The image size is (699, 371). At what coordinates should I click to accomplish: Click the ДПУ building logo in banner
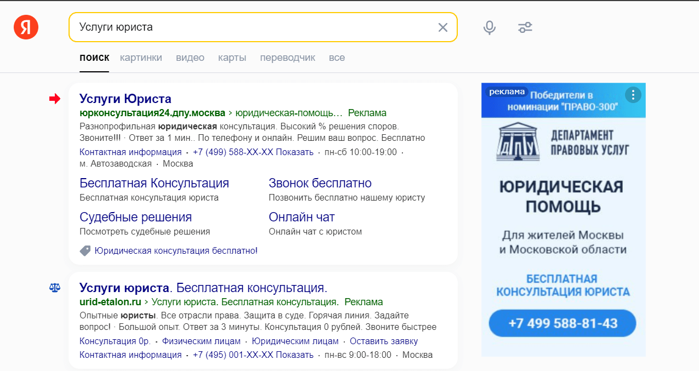(518, 142)
